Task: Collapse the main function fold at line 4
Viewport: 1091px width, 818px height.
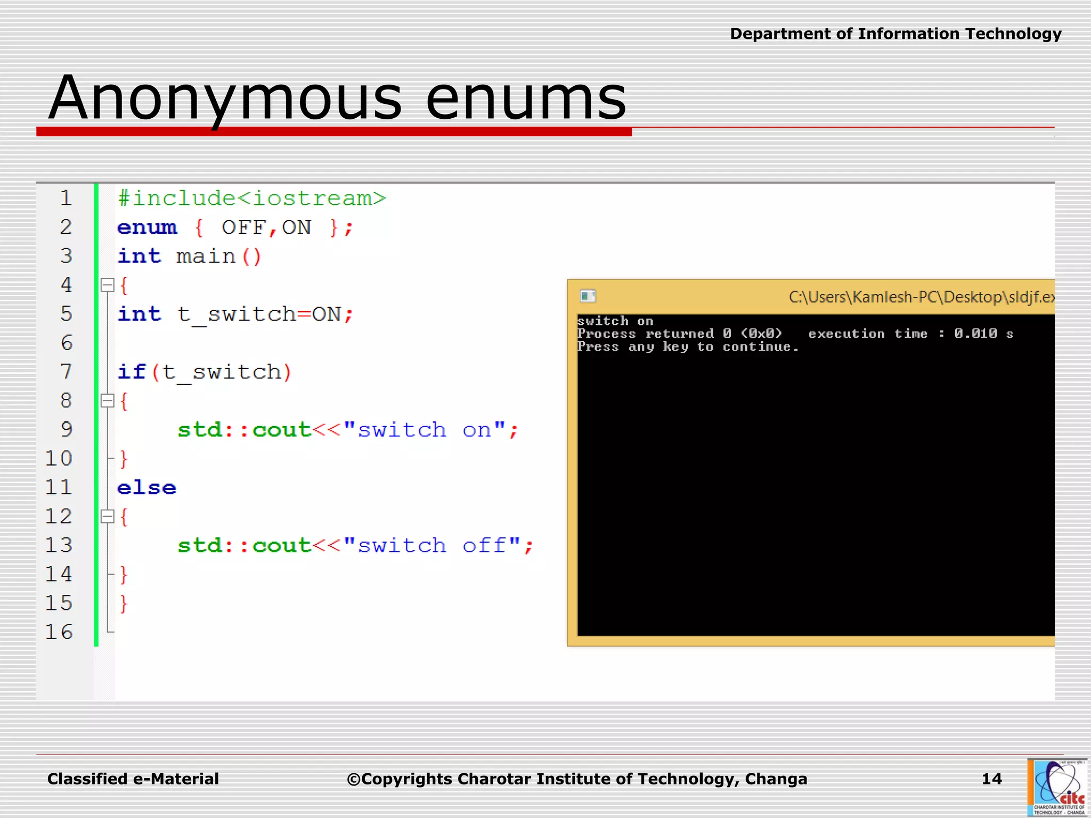Action: coord(108,285)
